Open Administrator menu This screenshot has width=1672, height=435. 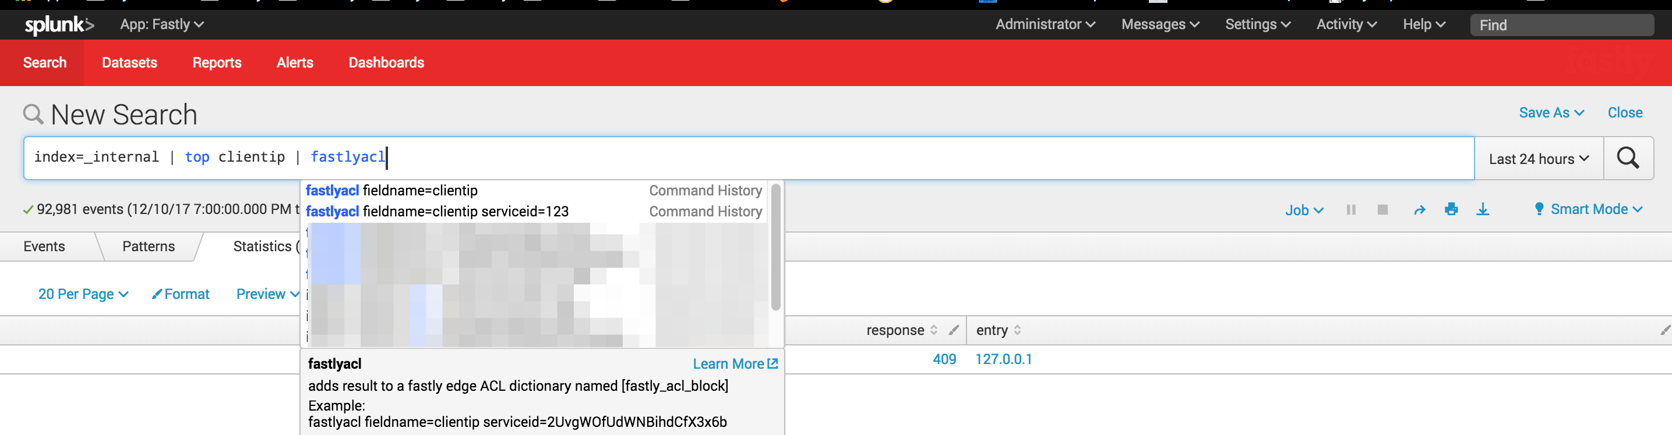point(1045,24)
